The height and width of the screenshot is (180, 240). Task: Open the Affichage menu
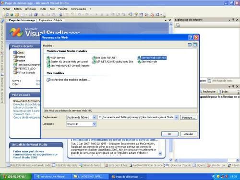tap(30, 9)
